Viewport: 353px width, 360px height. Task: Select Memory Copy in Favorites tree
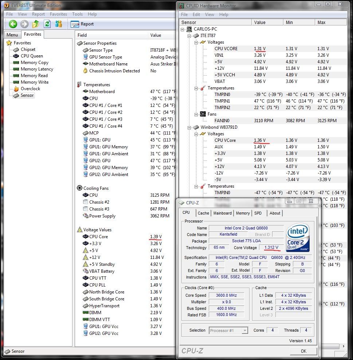click(x=35, y=63)
